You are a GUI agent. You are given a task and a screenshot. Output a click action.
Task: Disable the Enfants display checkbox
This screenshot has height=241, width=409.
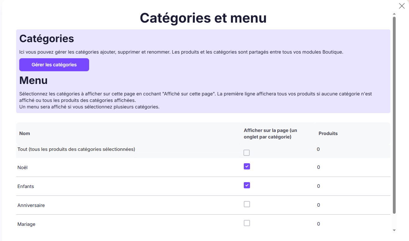pyautogui.click(x=247, y=185)
